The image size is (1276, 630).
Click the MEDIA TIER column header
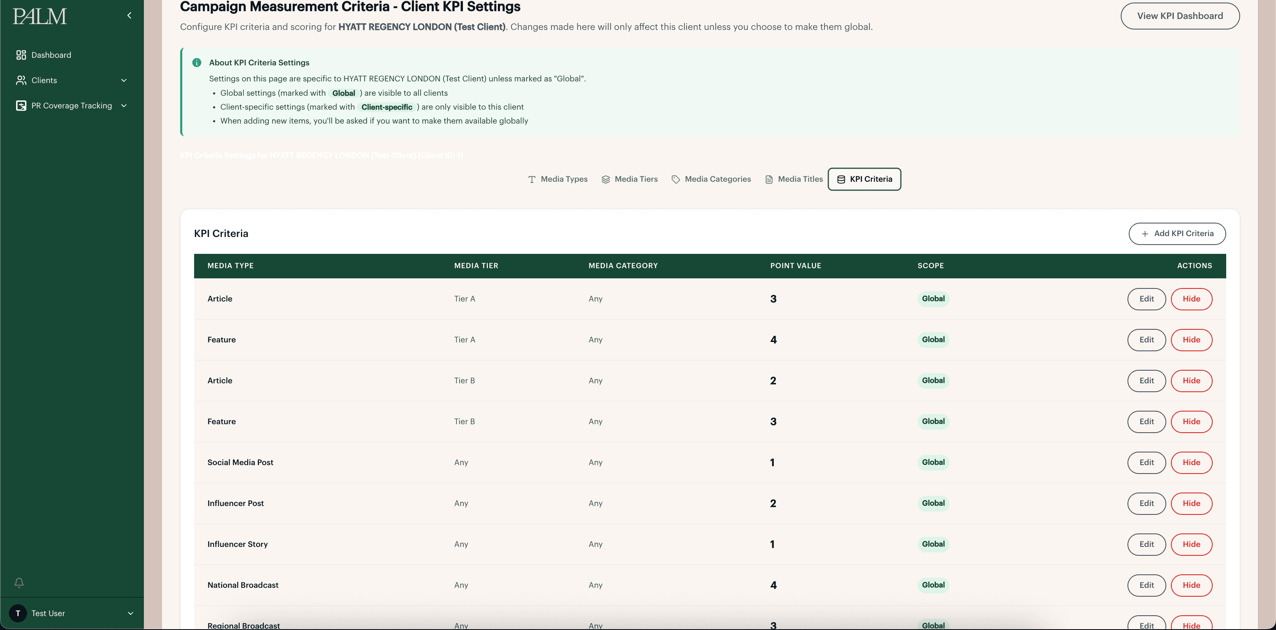[476, 266]
